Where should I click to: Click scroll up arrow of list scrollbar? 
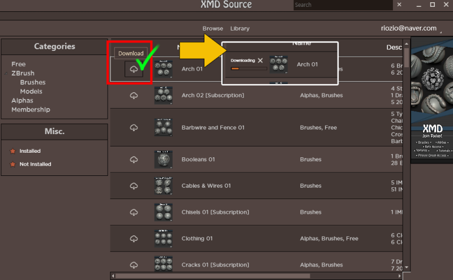pyautogui.click(x=407, y=44)
